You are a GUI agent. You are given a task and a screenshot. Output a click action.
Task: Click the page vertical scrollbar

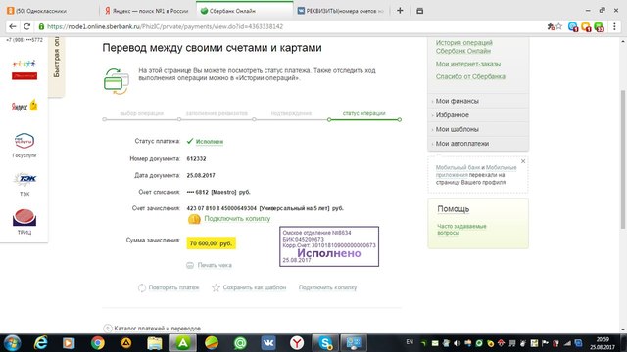point(623,159)
